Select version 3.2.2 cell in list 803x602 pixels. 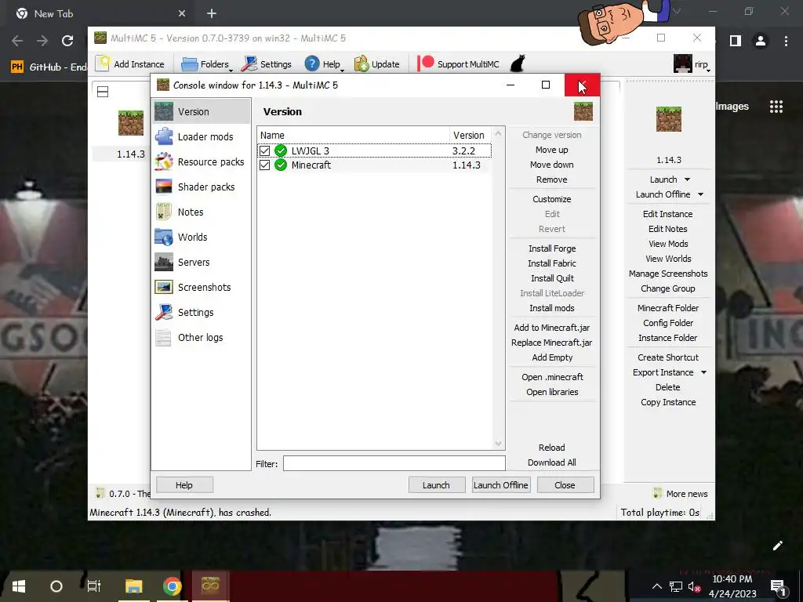click(463, 151)
